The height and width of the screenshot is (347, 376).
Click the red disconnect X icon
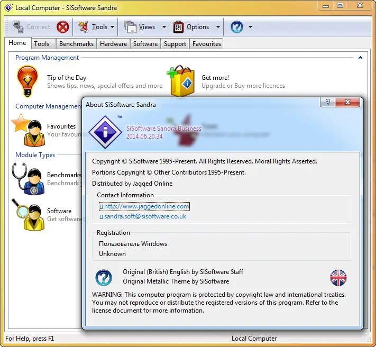[63, 27]
